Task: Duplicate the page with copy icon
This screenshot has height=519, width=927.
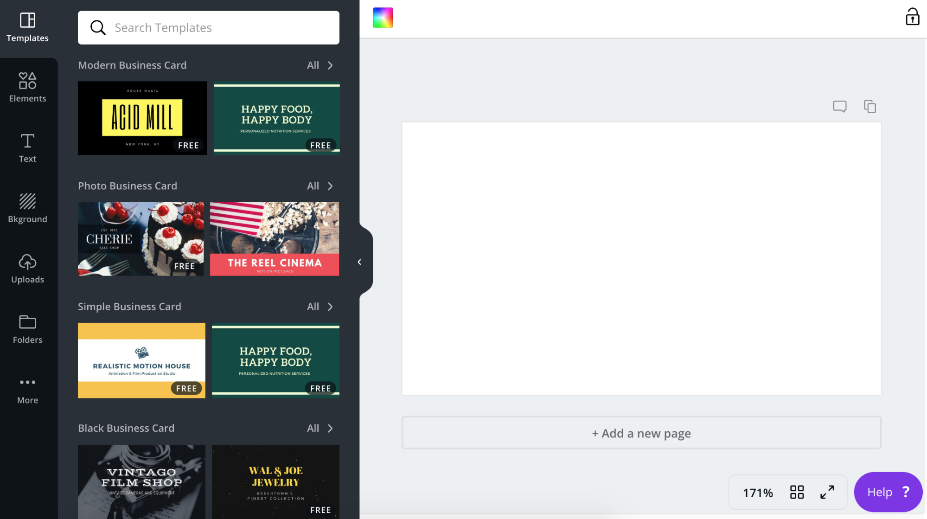Action: [869, 106]
